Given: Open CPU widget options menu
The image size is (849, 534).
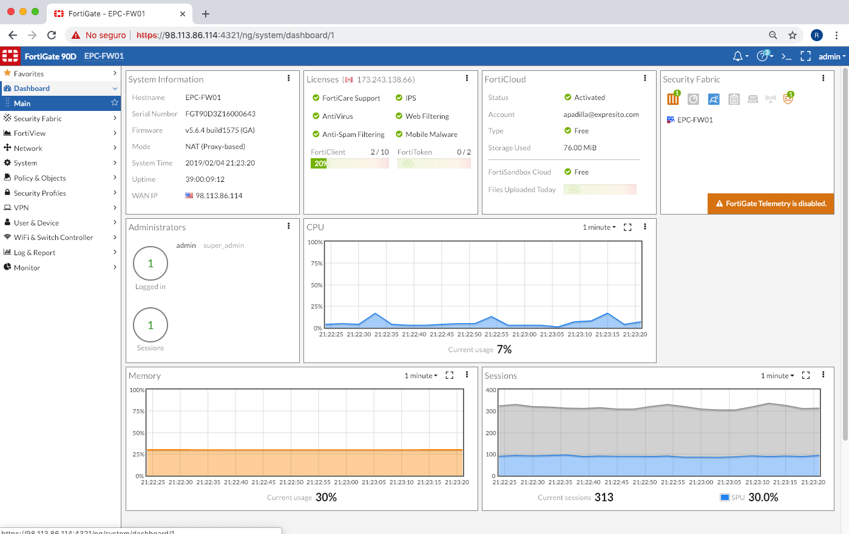Looking at the screenshot, I should click(644, 227).
